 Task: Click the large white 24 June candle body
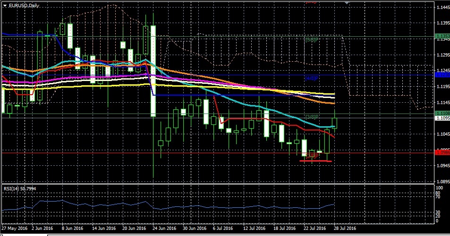(153, 71)
